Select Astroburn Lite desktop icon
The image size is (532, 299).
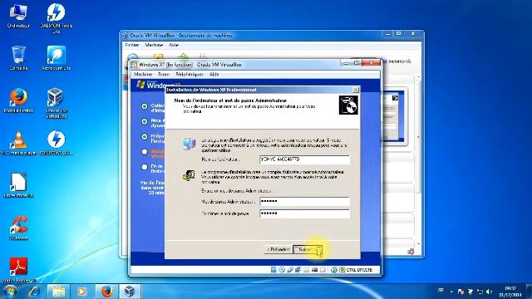point(57,58)
